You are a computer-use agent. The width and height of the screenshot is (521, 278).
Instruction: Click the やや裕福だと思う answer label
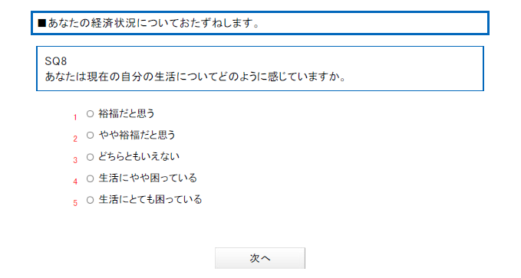tap(137, 135)
